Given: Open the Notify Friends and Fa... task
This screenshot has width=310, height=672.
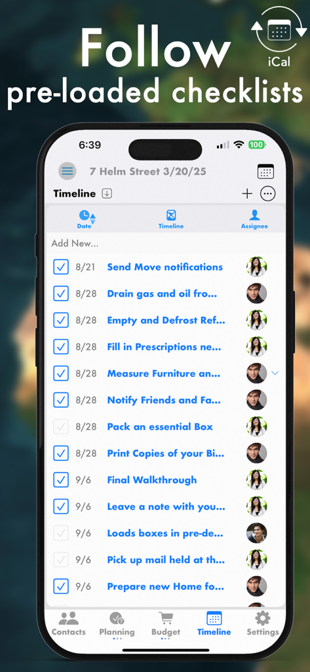Looking at the screenshot, I should pyautogui.click(x=164, y=400).
